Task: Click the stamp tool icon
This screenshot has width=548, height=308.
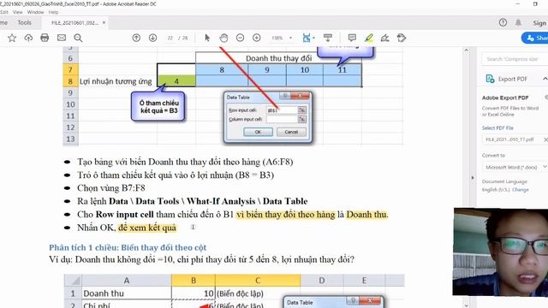Action: pyautogui.click(x=402, y=38)
